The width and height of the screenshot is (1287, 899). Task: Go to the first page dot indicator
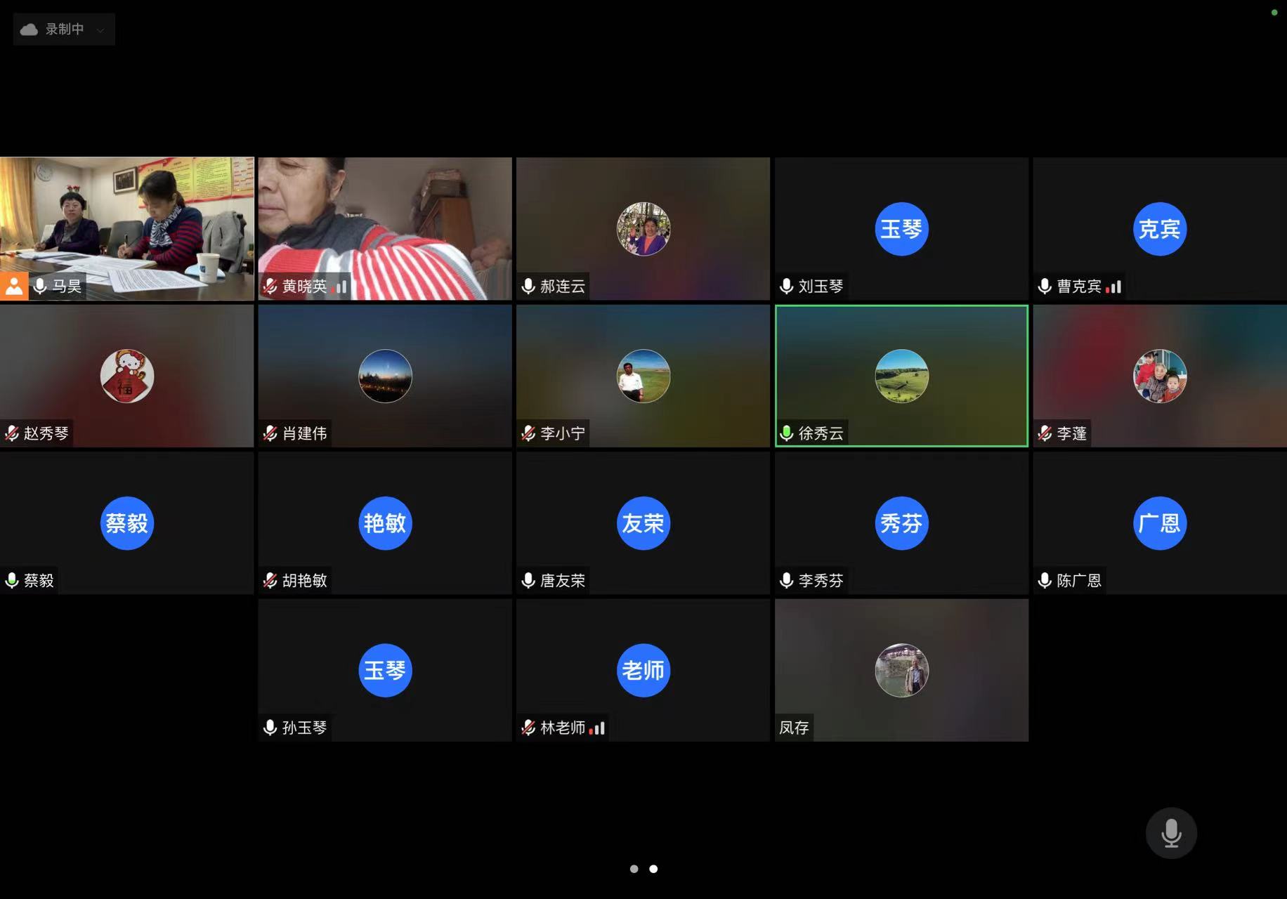point(634,869)
